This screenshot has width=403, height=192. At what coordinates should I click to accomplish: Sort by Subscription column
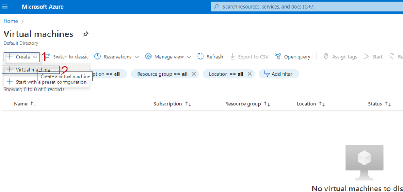(168, 104)
